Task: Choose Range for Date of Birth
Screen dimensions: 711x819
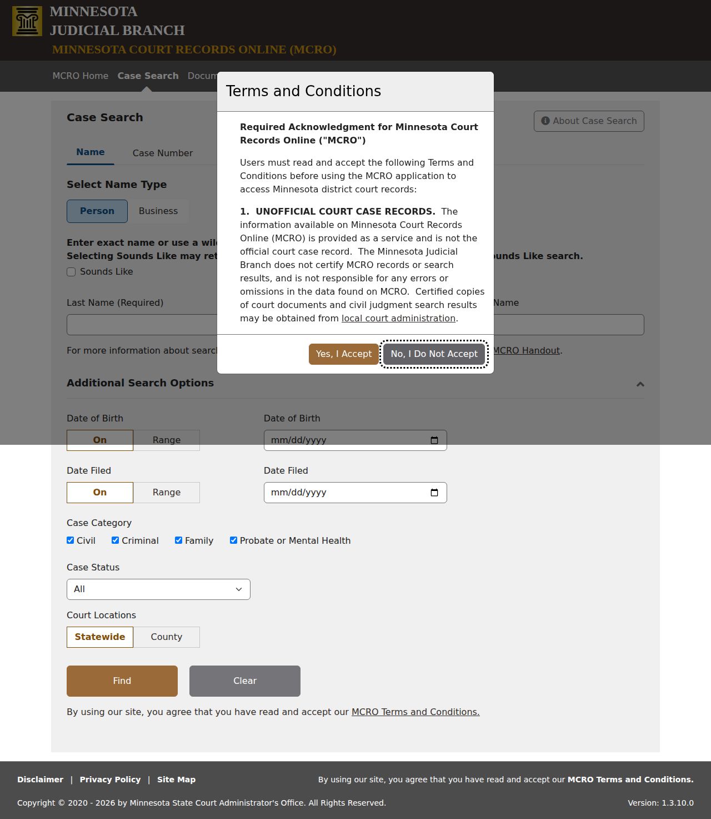Action: click(x=167, y=440)
